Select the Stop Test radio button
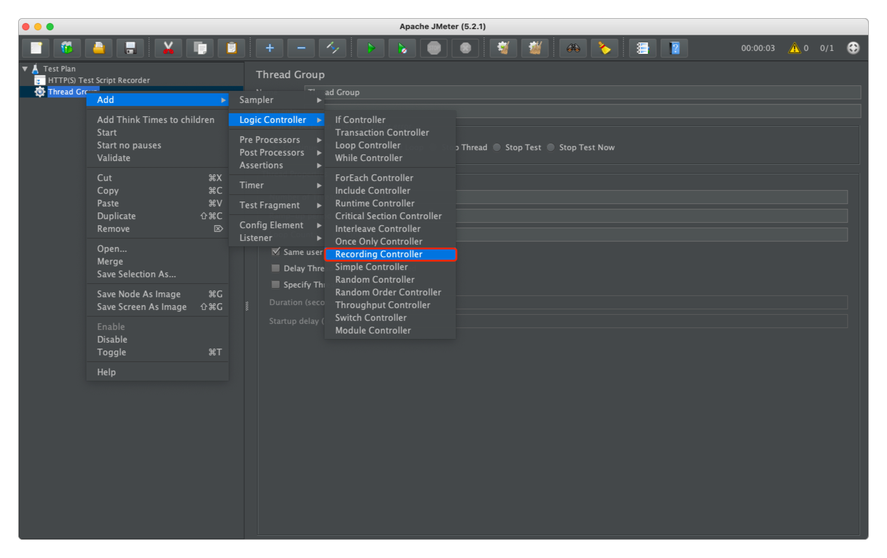Viewport: 887px width, 558px height. coord(497,147)
